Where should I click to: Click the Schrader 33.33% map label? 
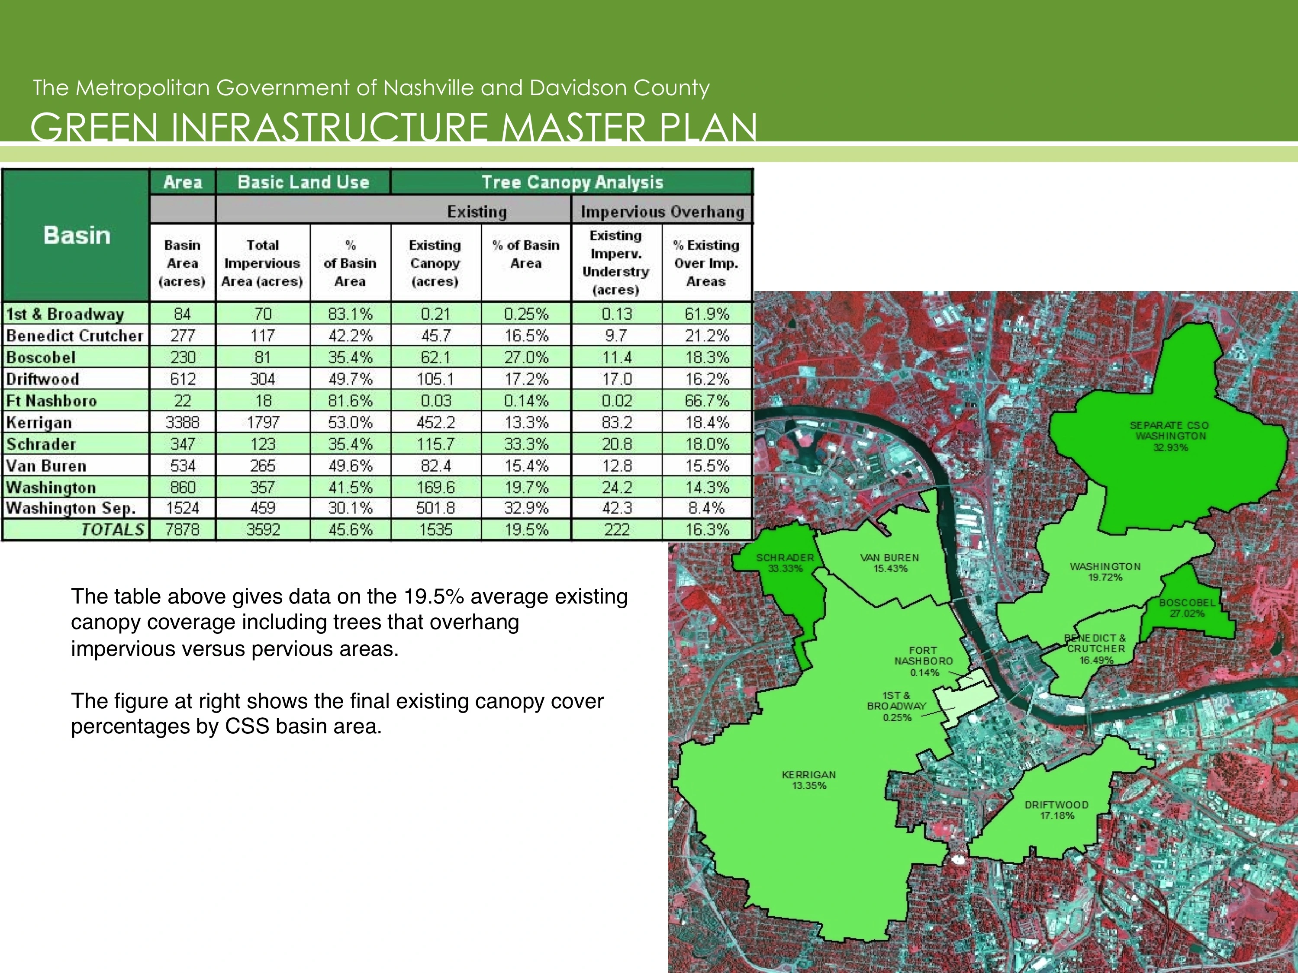tap(785, 563)
